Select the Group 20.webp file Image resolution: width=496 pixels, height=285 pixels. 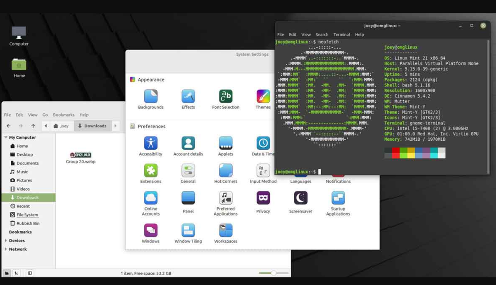click(81, 158)
